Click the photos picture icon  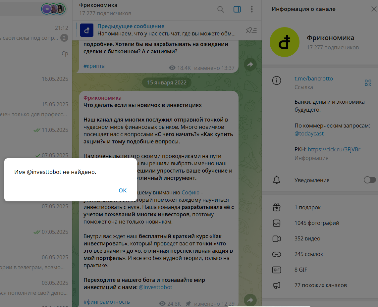coord(277,223)
